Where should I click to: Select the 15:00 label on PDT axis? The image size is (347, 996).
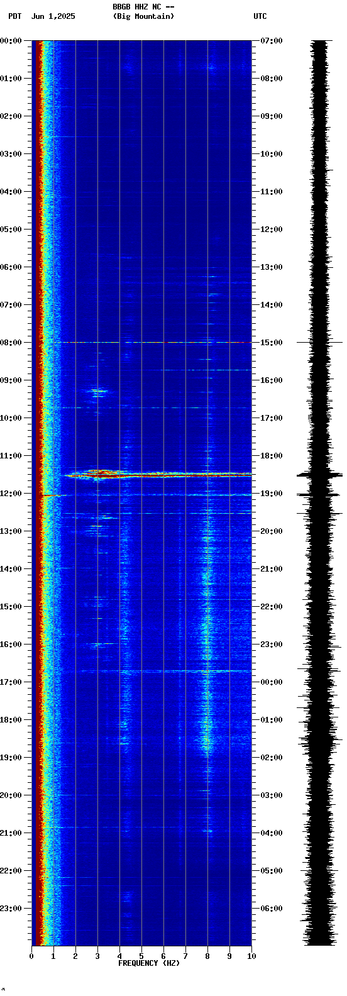(x=11, y=607)
